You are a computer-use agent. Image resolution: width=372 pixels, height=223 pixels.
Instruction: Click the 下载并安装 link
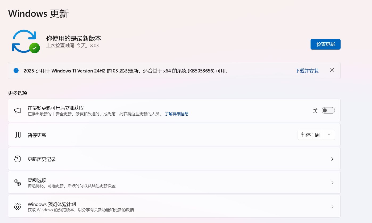click(x=307, y=71)
